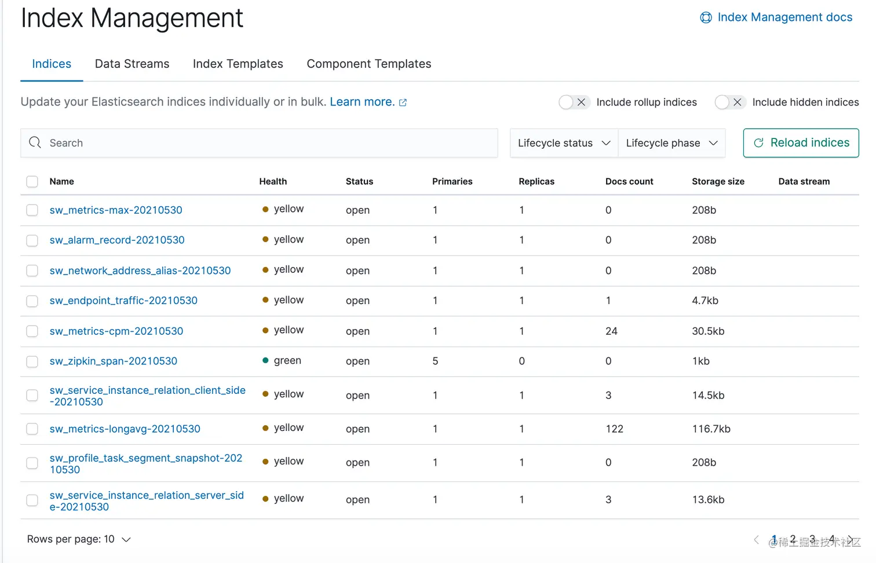Focus the index Search field

(267, 143)
